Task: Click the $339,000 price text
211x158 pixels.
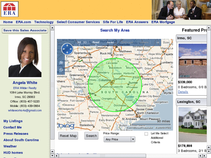Action: 185,82
